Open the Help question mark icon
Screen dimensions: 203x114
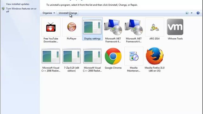click(198, 13)
